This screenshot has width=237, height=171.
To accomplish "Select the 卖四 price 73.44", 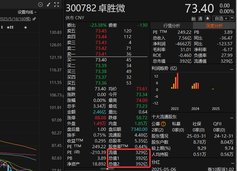I will click(x=101, y=37).
